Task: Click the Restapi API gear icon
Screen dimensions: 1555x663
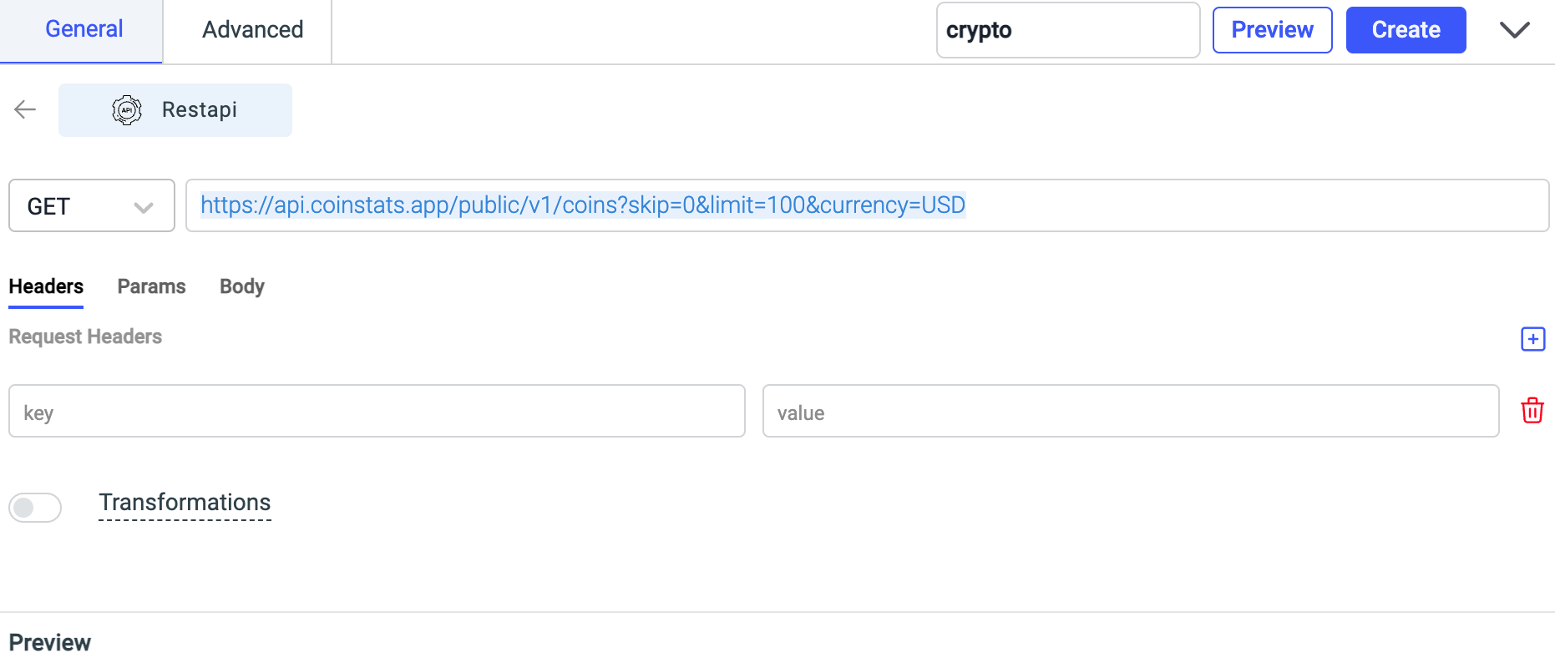Action: click(x=127, y=110)
